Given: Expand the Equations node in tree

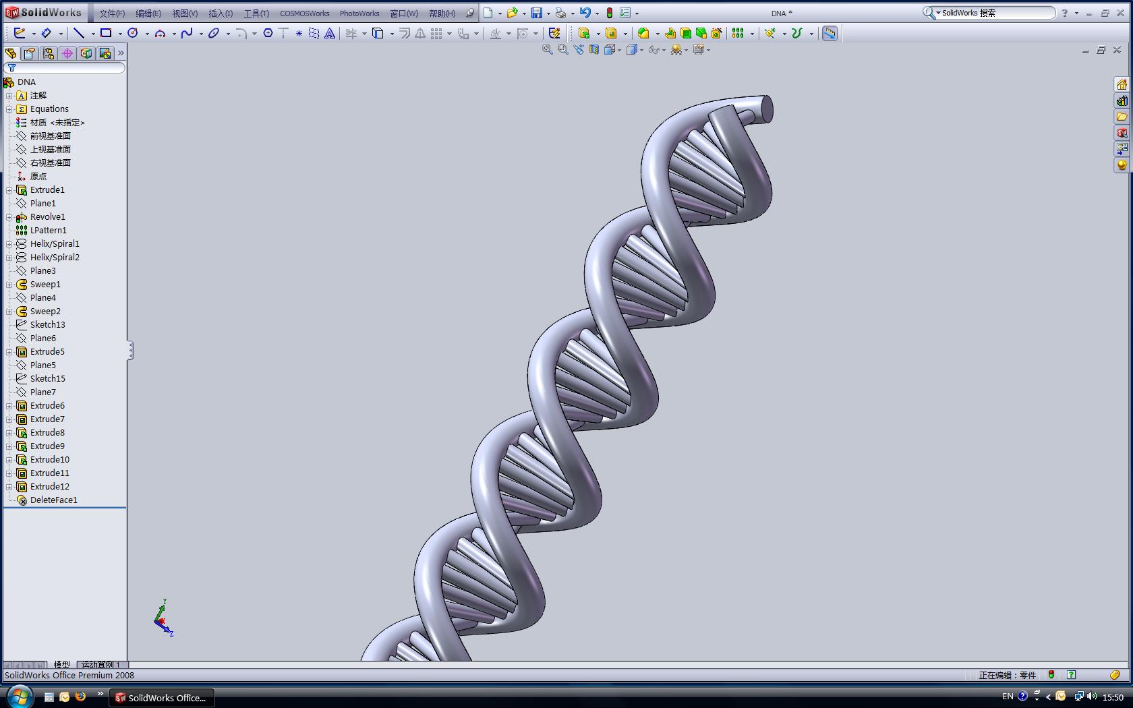Looking at the screenshot, I should click(x=9, y=109).
